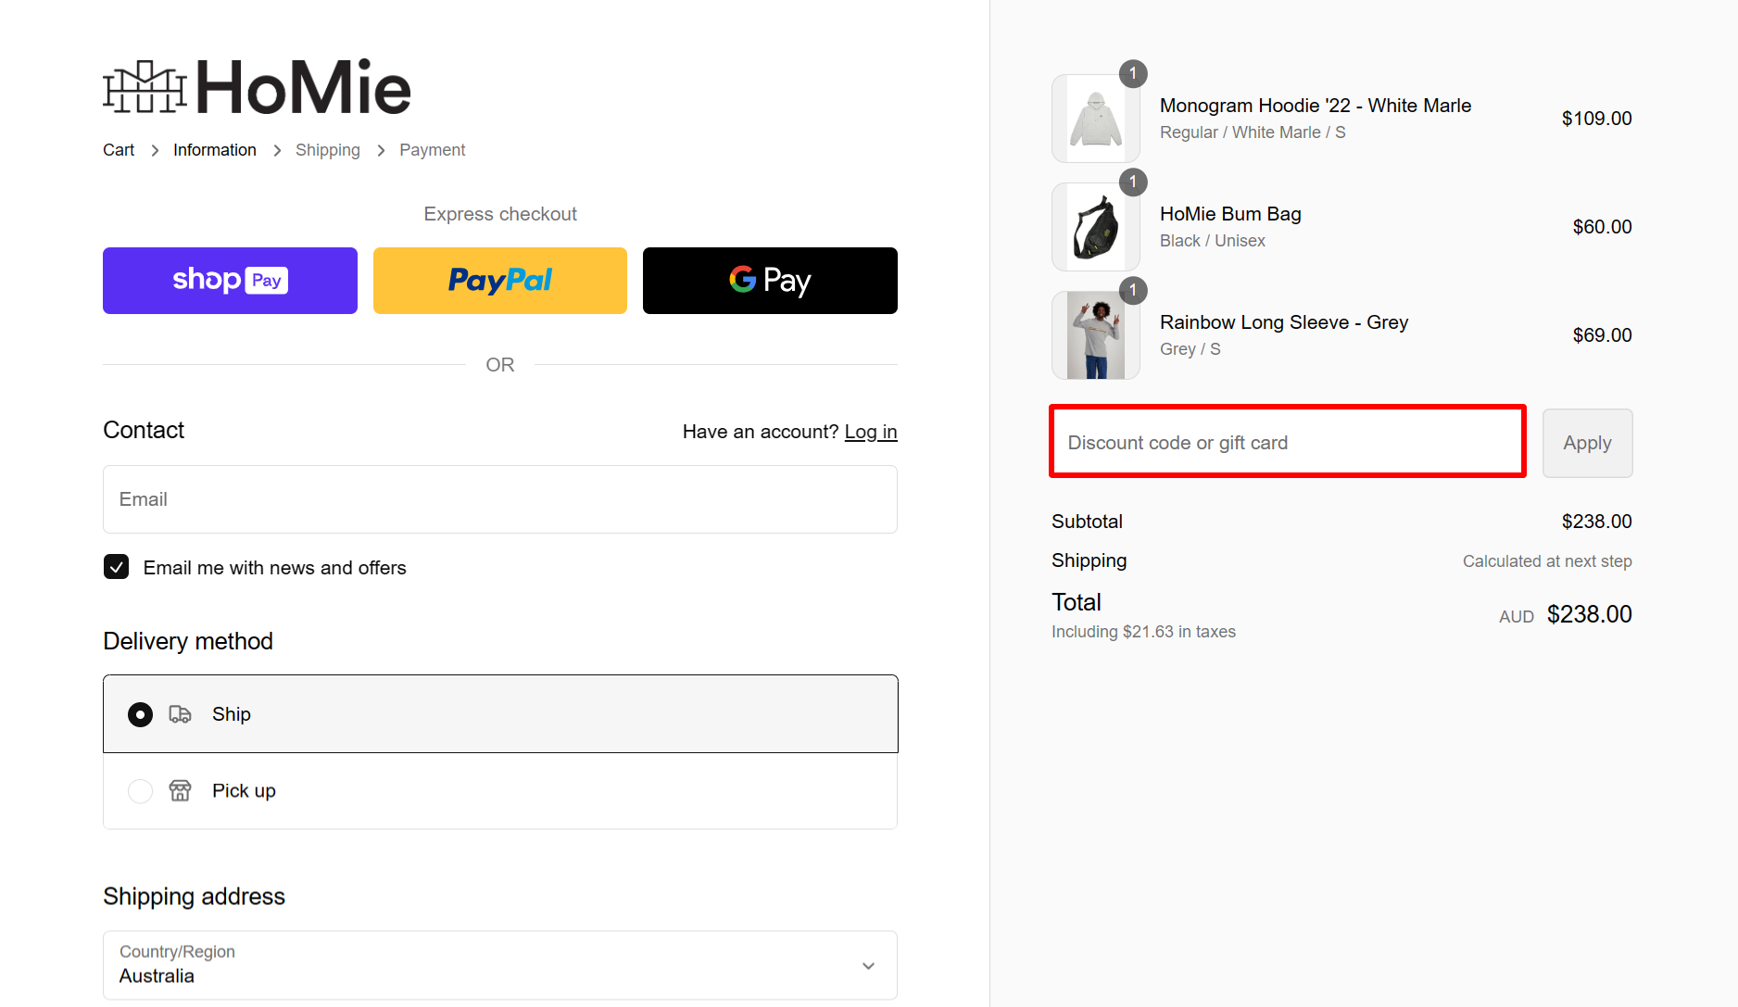The height and width of the screenshot is (1007, 1738).
Task: Click the Discount code field
Action: point(1286,442)
